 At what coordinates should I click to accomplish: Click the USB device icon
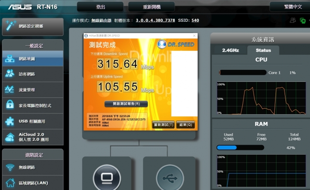[170, 178]
